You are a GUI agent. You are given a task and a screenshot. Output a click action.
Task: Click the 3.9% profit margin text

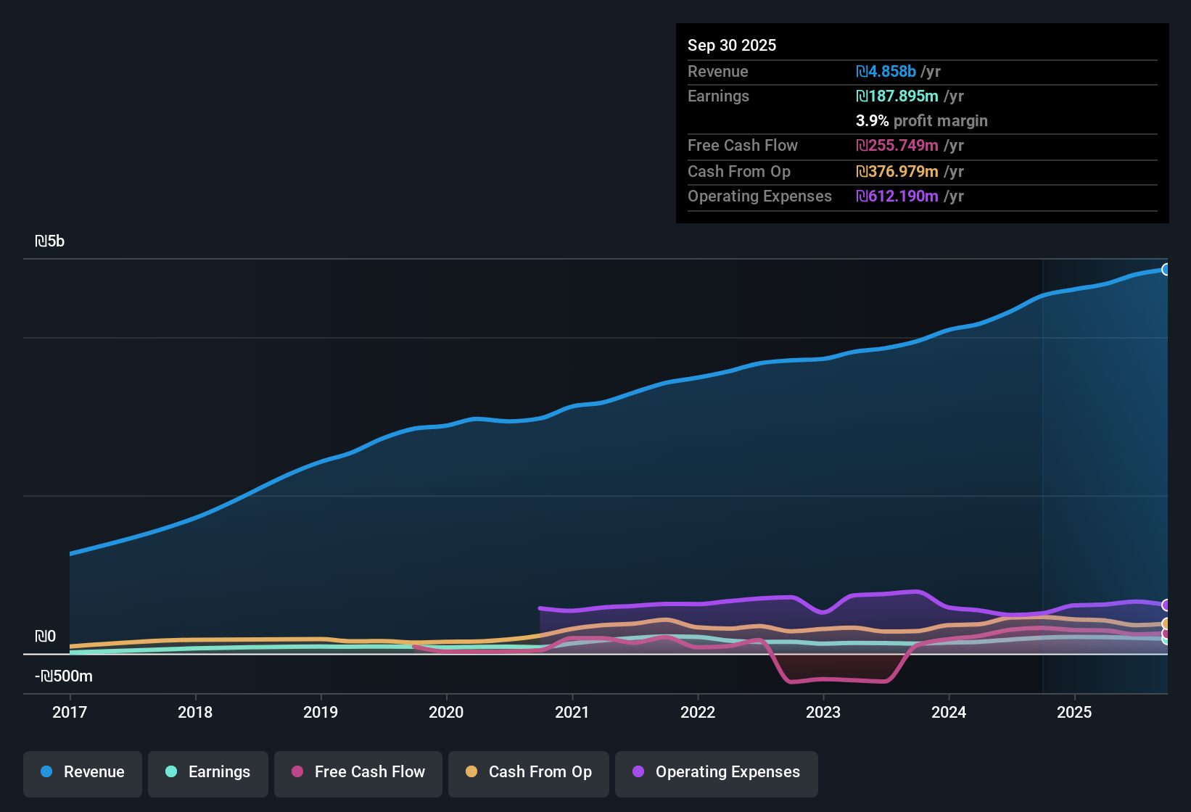tap(921, 121)
